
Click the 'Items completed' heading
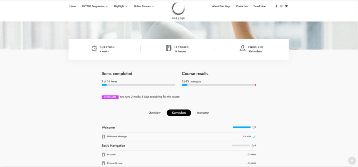click(x=117, y=74)
